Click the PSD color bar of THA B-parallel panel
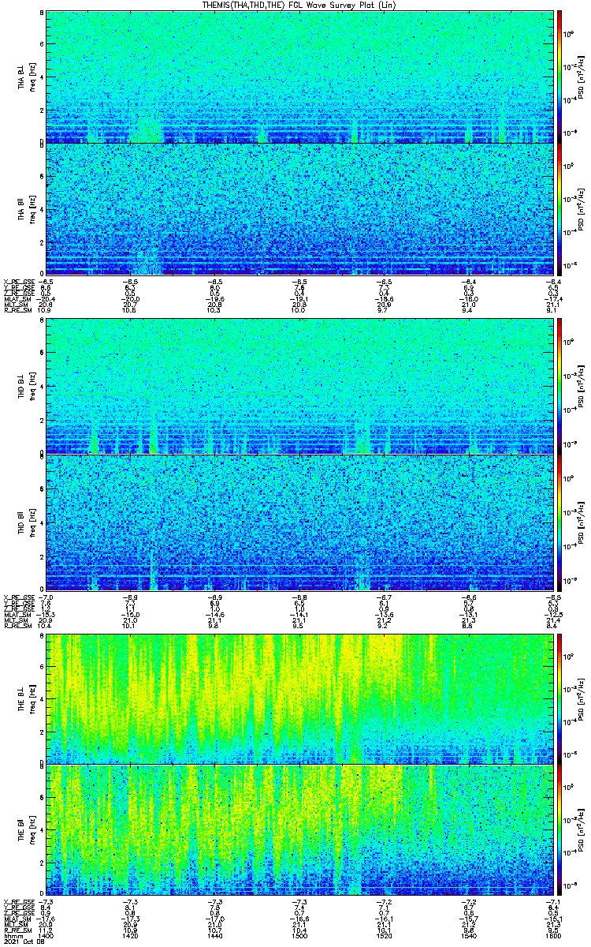 point(559,208)
